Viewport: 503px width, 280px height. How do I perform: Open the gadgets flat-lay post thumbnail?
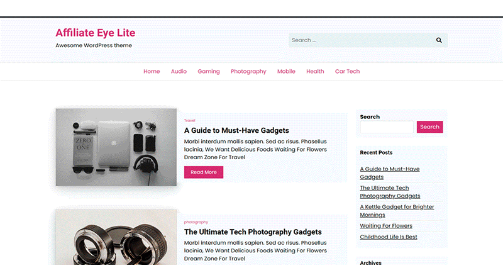(116, 147)
